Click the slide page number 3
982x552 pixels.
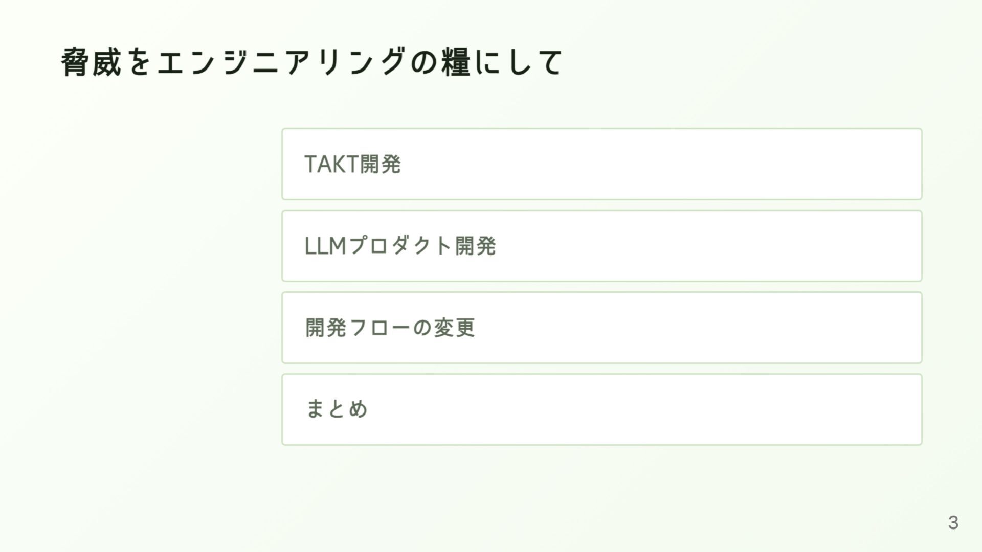tap(953, 522)
